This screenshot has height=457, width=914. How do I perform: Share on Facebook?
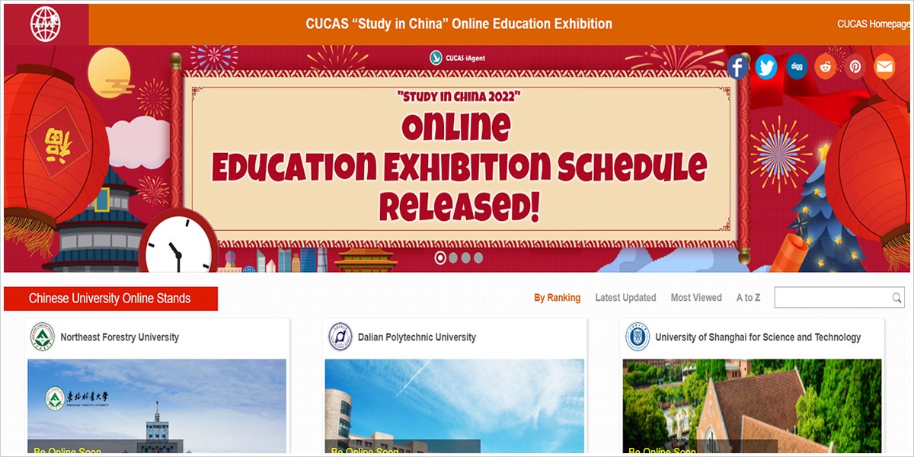[737, 67]
